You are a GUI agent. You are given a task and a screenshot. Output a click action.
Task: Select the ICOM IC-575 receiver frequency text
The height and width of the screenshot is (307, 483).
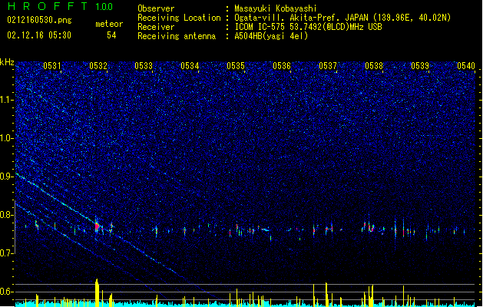(x=308, y=27)
